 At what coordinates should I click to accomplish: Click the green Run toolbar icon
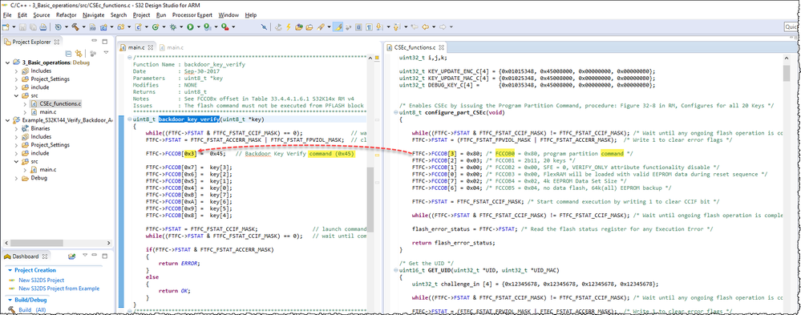click(x=190, y=26)
